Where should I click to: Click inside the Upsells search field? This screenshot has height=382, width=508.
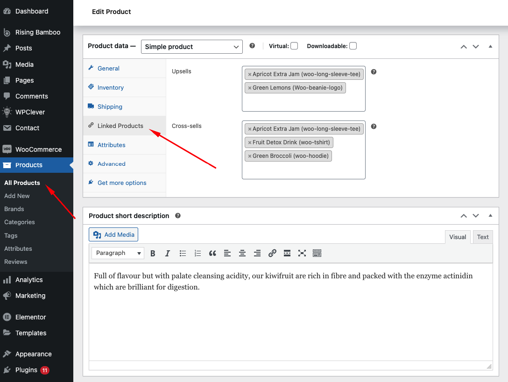[x=303, y=102]
